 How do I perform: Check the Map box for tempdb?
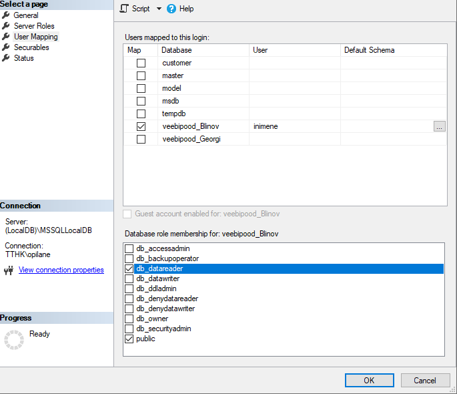[141, 114]
